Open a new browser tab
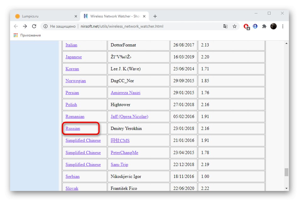 pos(155,16)
